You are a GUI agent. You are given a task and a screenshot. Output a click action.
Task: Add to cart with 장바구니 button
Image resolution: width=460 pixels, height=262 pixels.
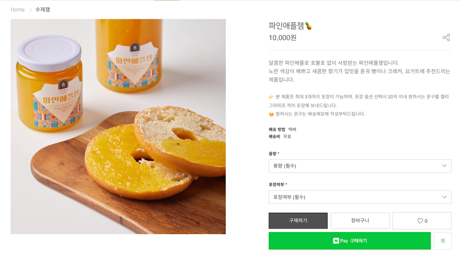tap(360, 221)
